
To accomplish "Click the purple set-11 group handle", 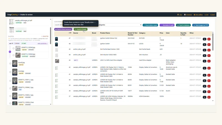I will point(10,52).
